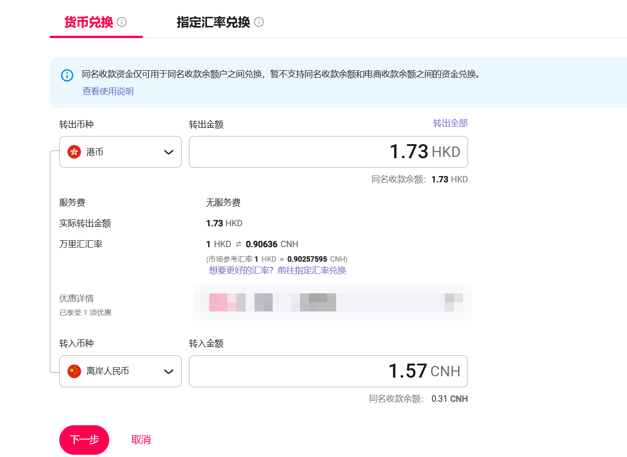Click the China flag icon

click(x=74, y=371)
